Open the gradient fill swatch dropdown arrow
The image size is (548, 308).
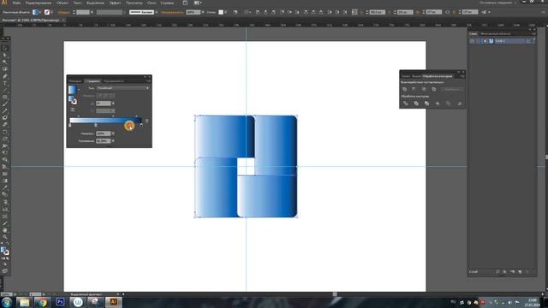(79, 90)
